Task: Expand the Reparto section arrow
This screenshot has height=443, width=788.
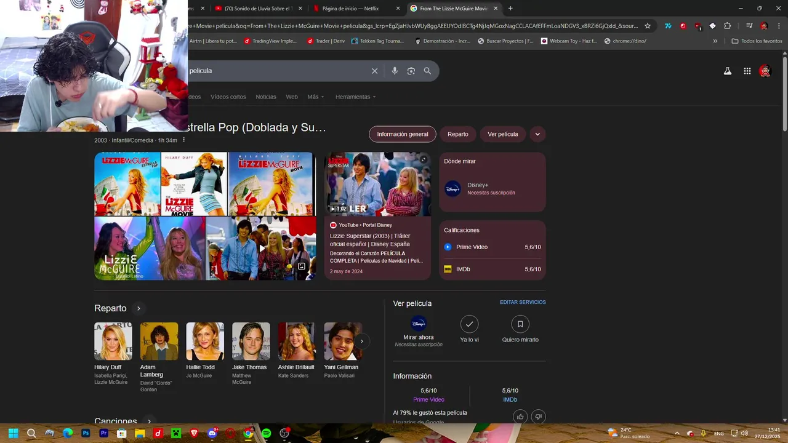Action: click(x=139, y=308)
